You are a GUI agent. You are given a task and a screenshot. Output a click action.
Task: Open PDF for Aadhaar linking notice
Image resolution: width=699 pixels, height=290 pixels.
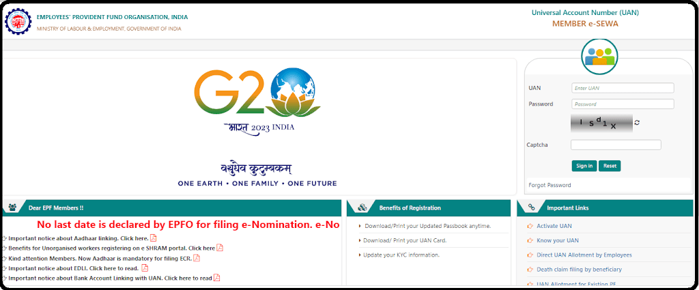pyautogui.click(x=154, y=238)
